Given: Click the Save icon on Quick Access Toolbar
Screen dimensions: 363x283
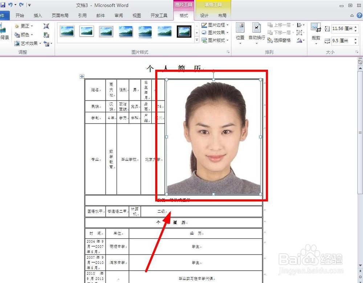Looking at the screenshot, I should coord(3,5).
